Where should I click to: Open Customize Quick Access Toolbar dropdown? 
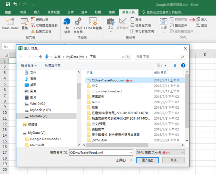(33, 5)
